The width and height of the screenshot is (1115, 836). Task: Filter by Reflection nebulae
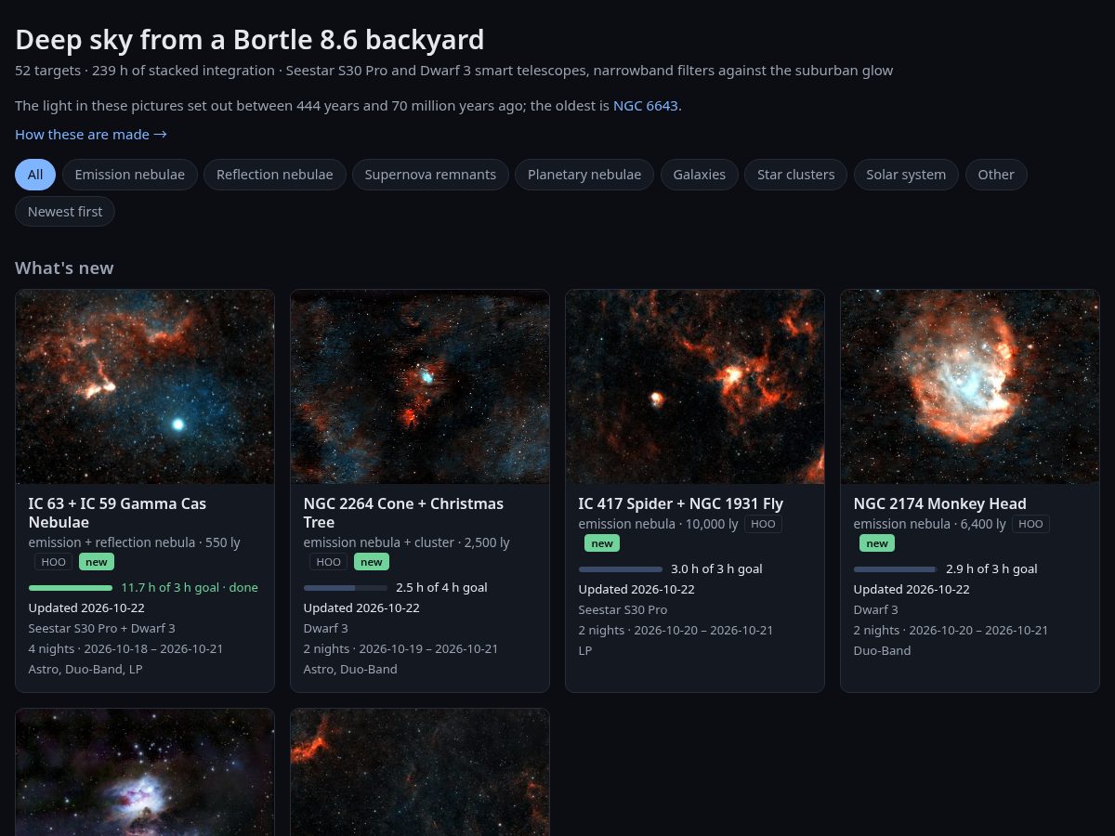[x=275, y=175]
